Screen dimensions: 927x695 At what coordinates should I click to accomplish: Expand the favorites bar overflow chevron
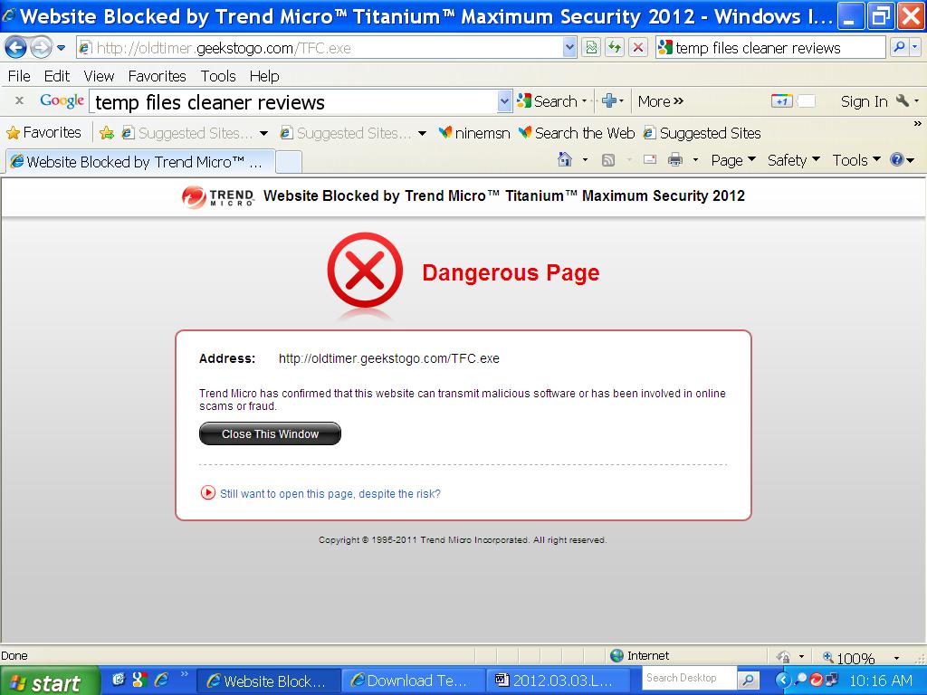point(918,124)
